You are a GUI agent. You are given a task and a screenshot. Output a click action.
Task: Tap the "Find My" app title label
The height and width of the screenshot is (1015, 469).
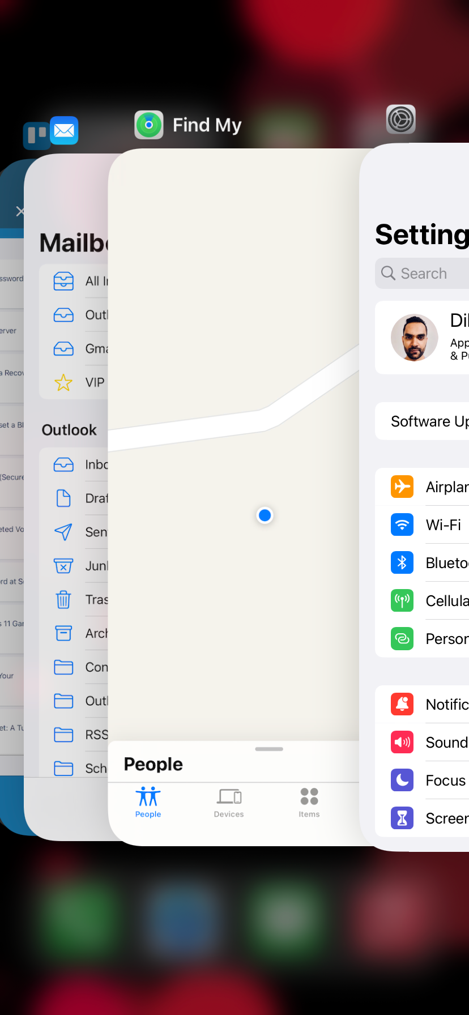point(207,125)
